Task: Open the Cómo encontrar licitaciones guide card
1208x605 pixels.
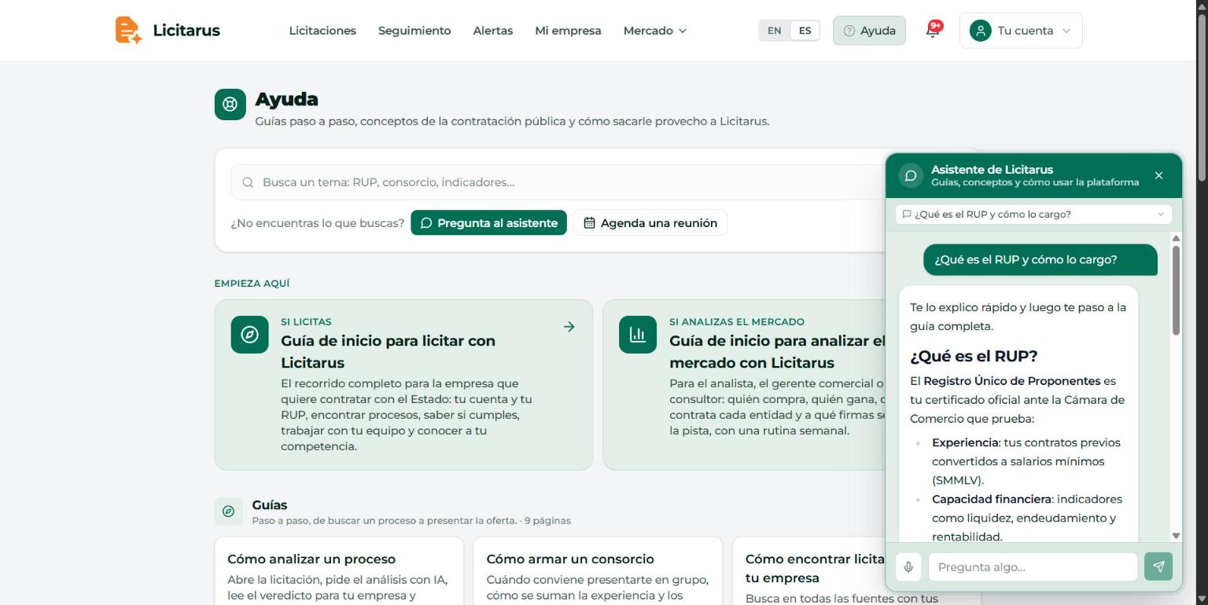Action: pyautogui.click(x=809, y=571)
